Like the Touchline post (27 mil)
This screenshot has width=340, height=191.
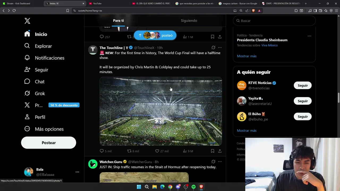click(162, 151)
